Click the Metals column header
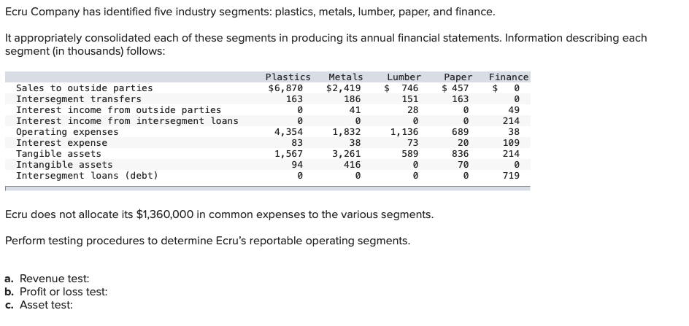This screenshot has height=326, width=689. click(x=346, y=77)
